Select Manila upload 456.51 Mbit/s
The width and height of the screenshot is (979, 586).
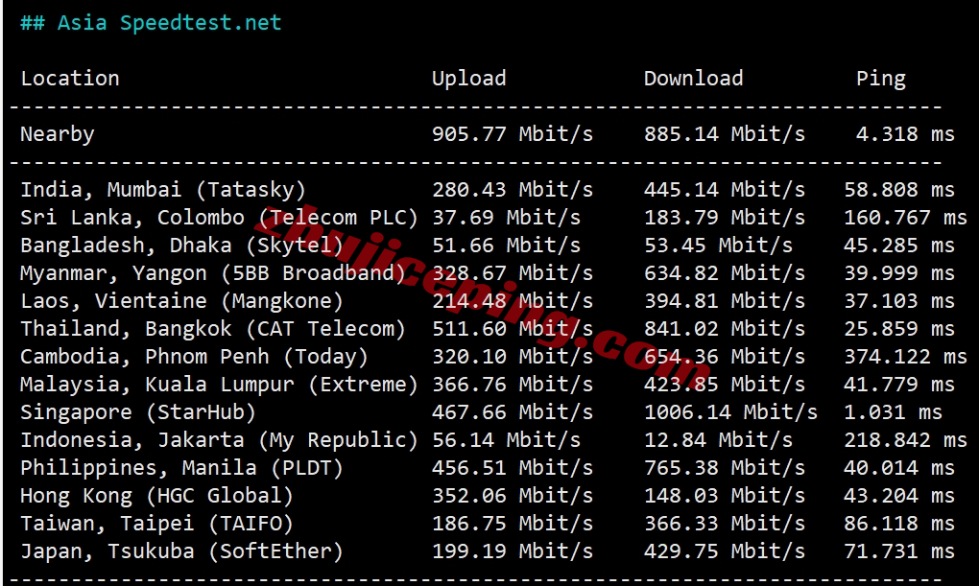(513, 468)
